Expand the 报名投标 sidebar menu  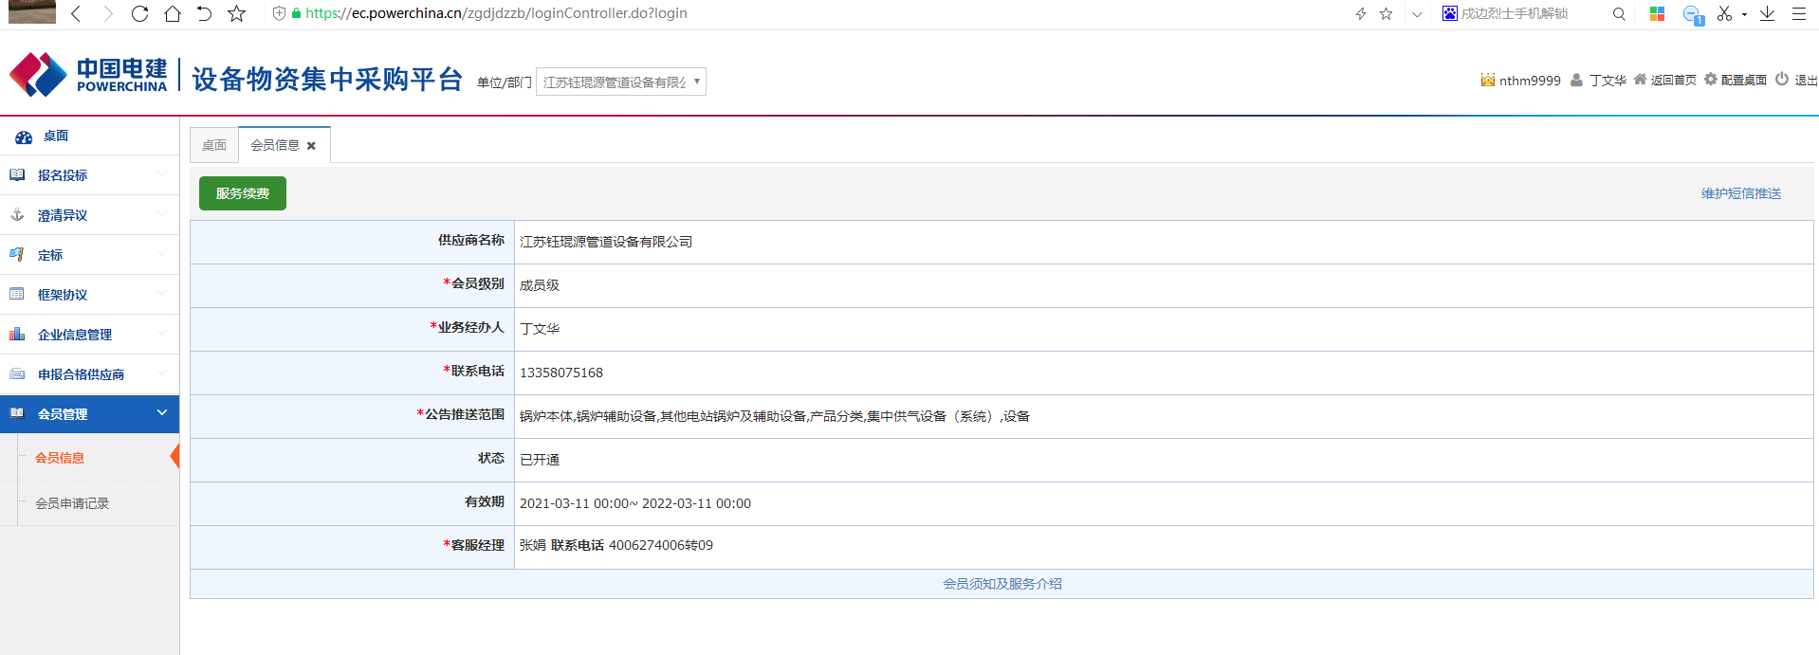[89, 175]
